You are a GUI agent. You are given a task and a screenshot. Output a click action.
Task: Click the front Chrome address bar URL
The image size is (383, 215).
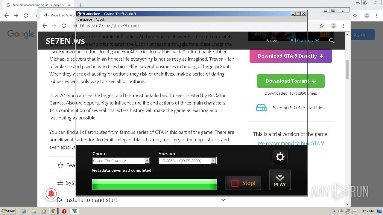tap(110, 26)
